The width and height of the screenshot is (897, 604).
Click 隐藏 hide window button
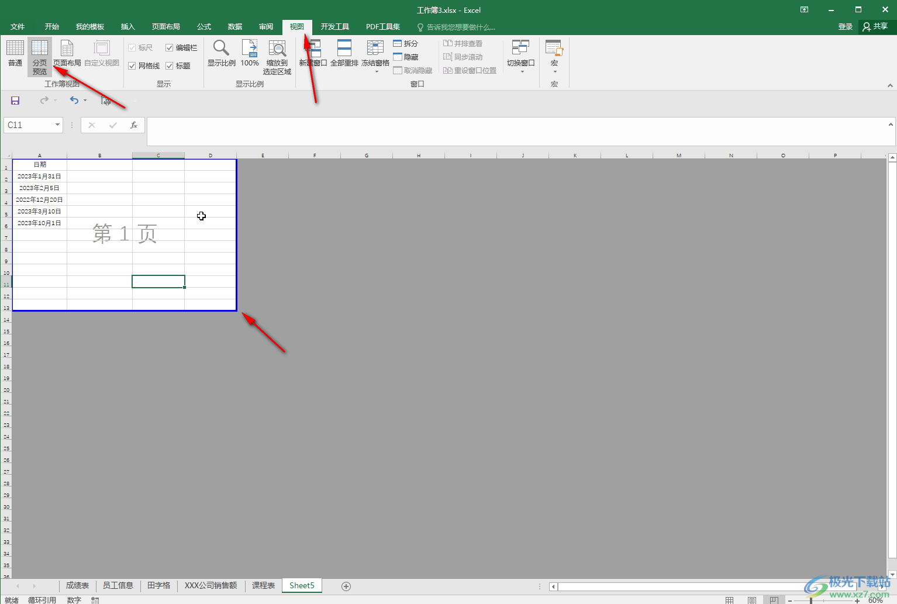pyautogui.click(x=406, y=57)
